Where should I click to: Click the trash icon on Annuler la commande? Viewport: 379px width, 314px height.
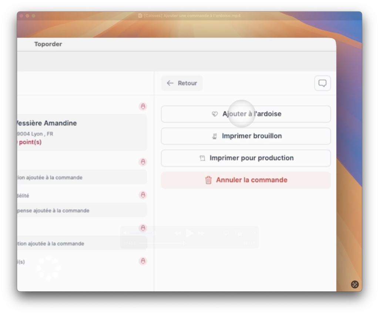208,180
